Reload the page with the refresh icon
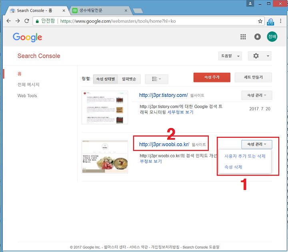 click(27, 21)
